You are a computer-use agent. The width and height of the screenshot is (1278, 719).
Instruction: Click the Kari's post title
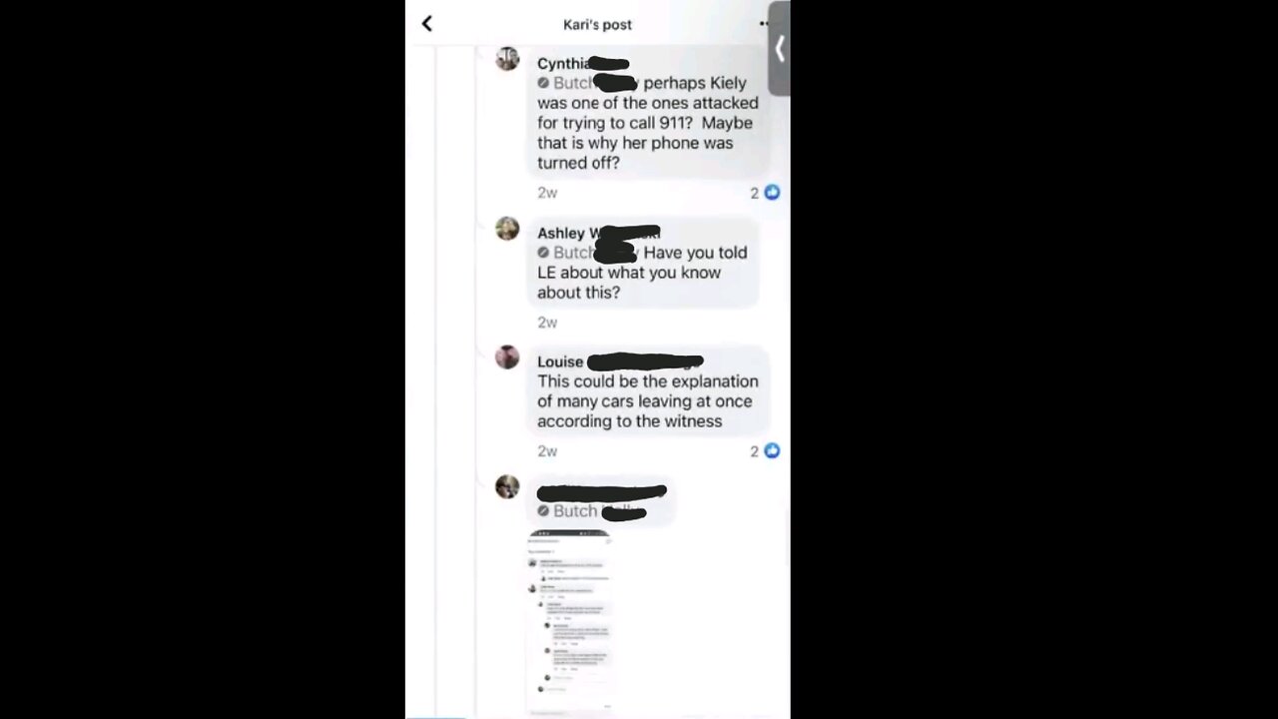coord(597,25)
